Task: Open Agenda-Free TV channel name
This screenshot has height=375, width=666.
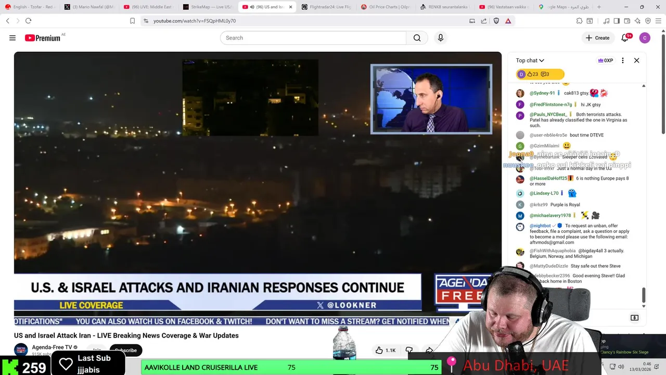Action: (52, 347)
